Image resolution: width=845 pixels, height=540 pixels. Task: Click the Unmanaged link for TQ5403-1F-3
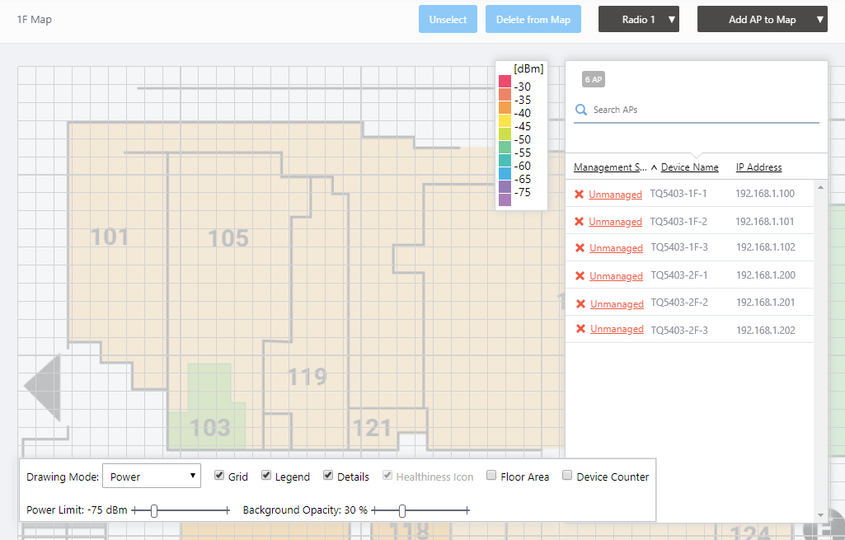coord(616,248)
